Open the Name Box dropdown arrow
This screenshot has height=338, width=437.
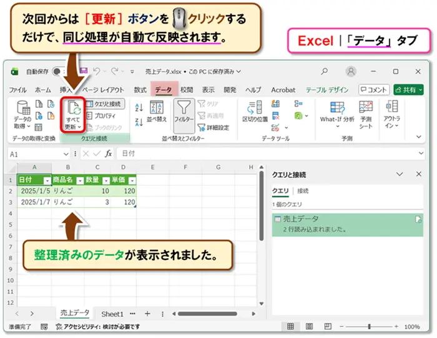tap(66, 154)
